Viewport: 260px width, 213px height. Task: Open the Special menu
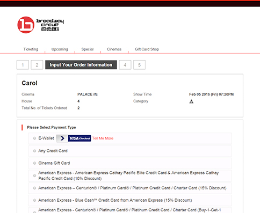(88, 49)
